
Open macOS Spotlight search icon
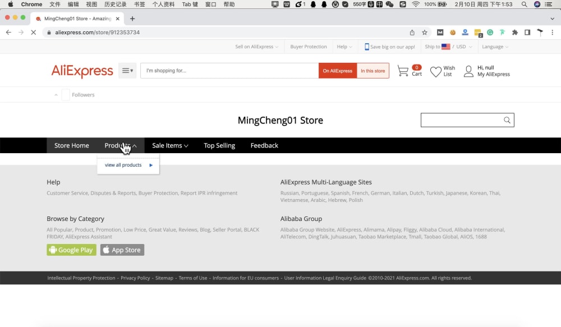pyautogui.click(x=524, y=4)
